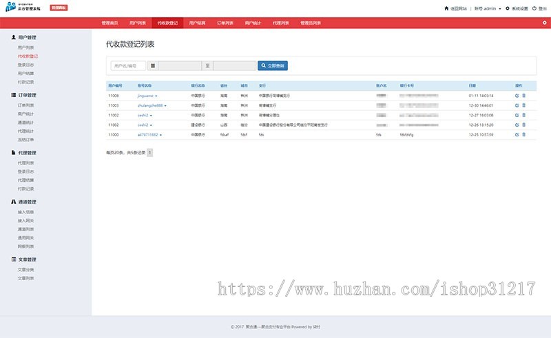Open the 用户结算 tab in the red bar
The image size is (551, 338).
[x=197, y=23]
